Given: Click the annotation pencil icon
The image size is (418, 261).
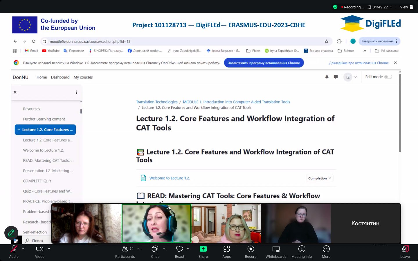Looking at the screenshot, I should pos(11,233).
